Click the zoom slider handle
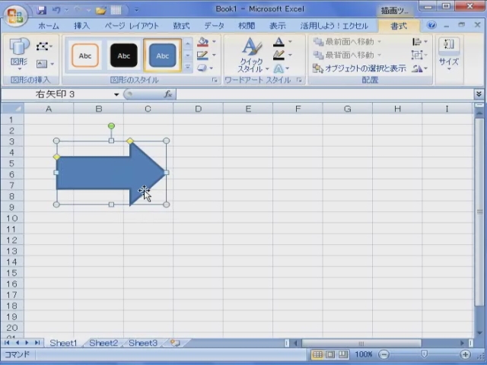Viewport: 487px width, 365px height. pos(425,354)
